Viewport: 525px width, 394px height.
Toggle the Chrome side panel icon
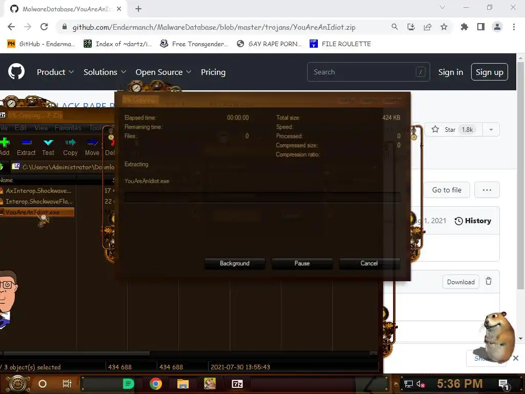point(481,27)
